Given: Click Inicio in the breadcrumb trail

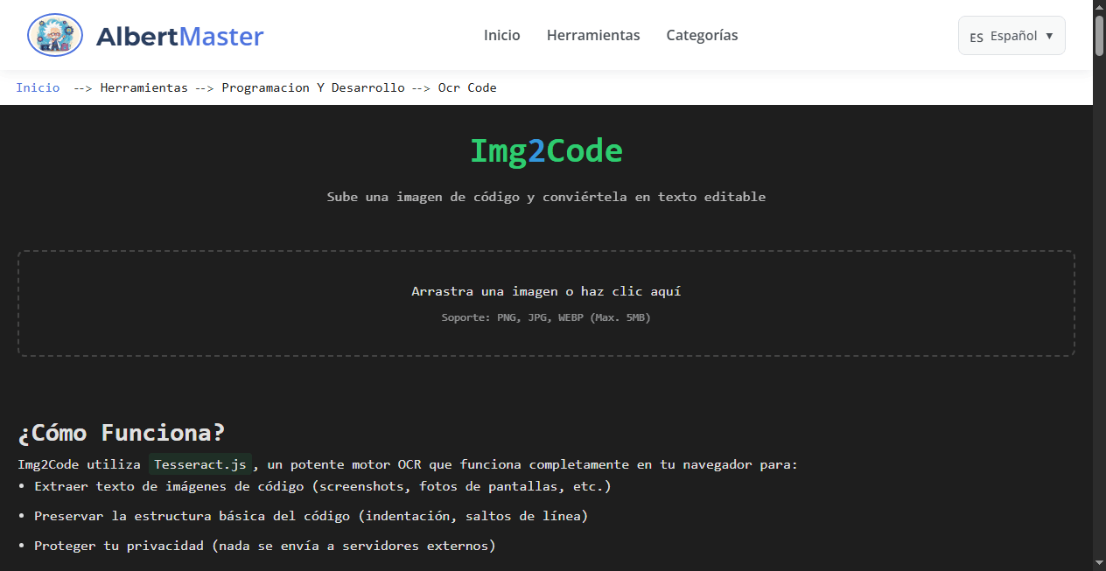Looking at the screenshot, I should pyautogui.click(x=38, y=87).
